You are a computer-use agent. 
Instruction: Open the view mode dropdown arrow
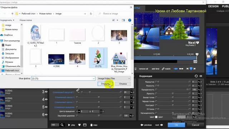click(x=117, y=20)
